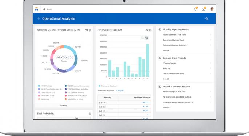Open AR Aging Analysis report
The image size is (249, 136).
[169, 63]
